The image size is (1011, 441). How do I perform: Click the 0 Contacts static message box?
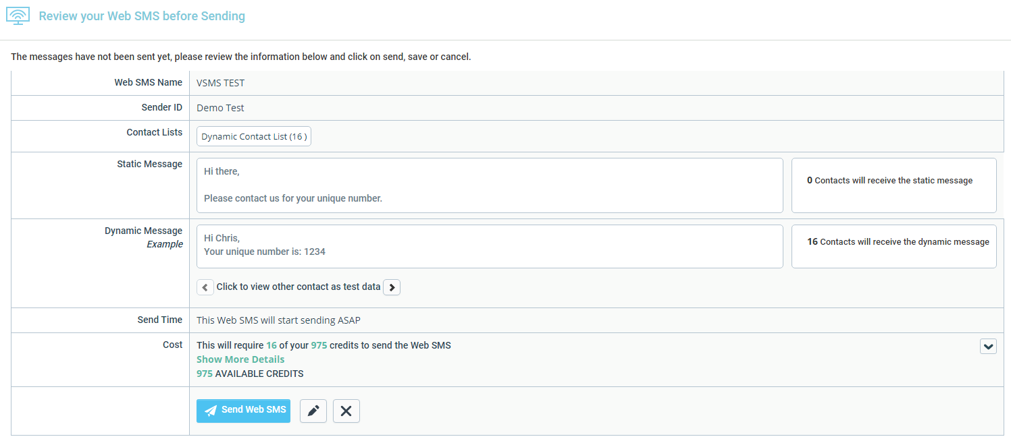pyautogui.click(x=893, y=185)
